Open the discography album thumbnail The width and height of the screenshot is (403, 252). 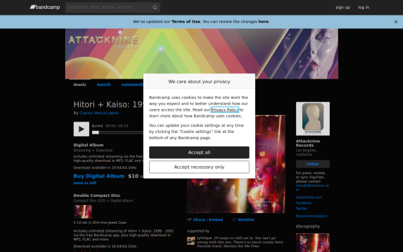[312, 243]
